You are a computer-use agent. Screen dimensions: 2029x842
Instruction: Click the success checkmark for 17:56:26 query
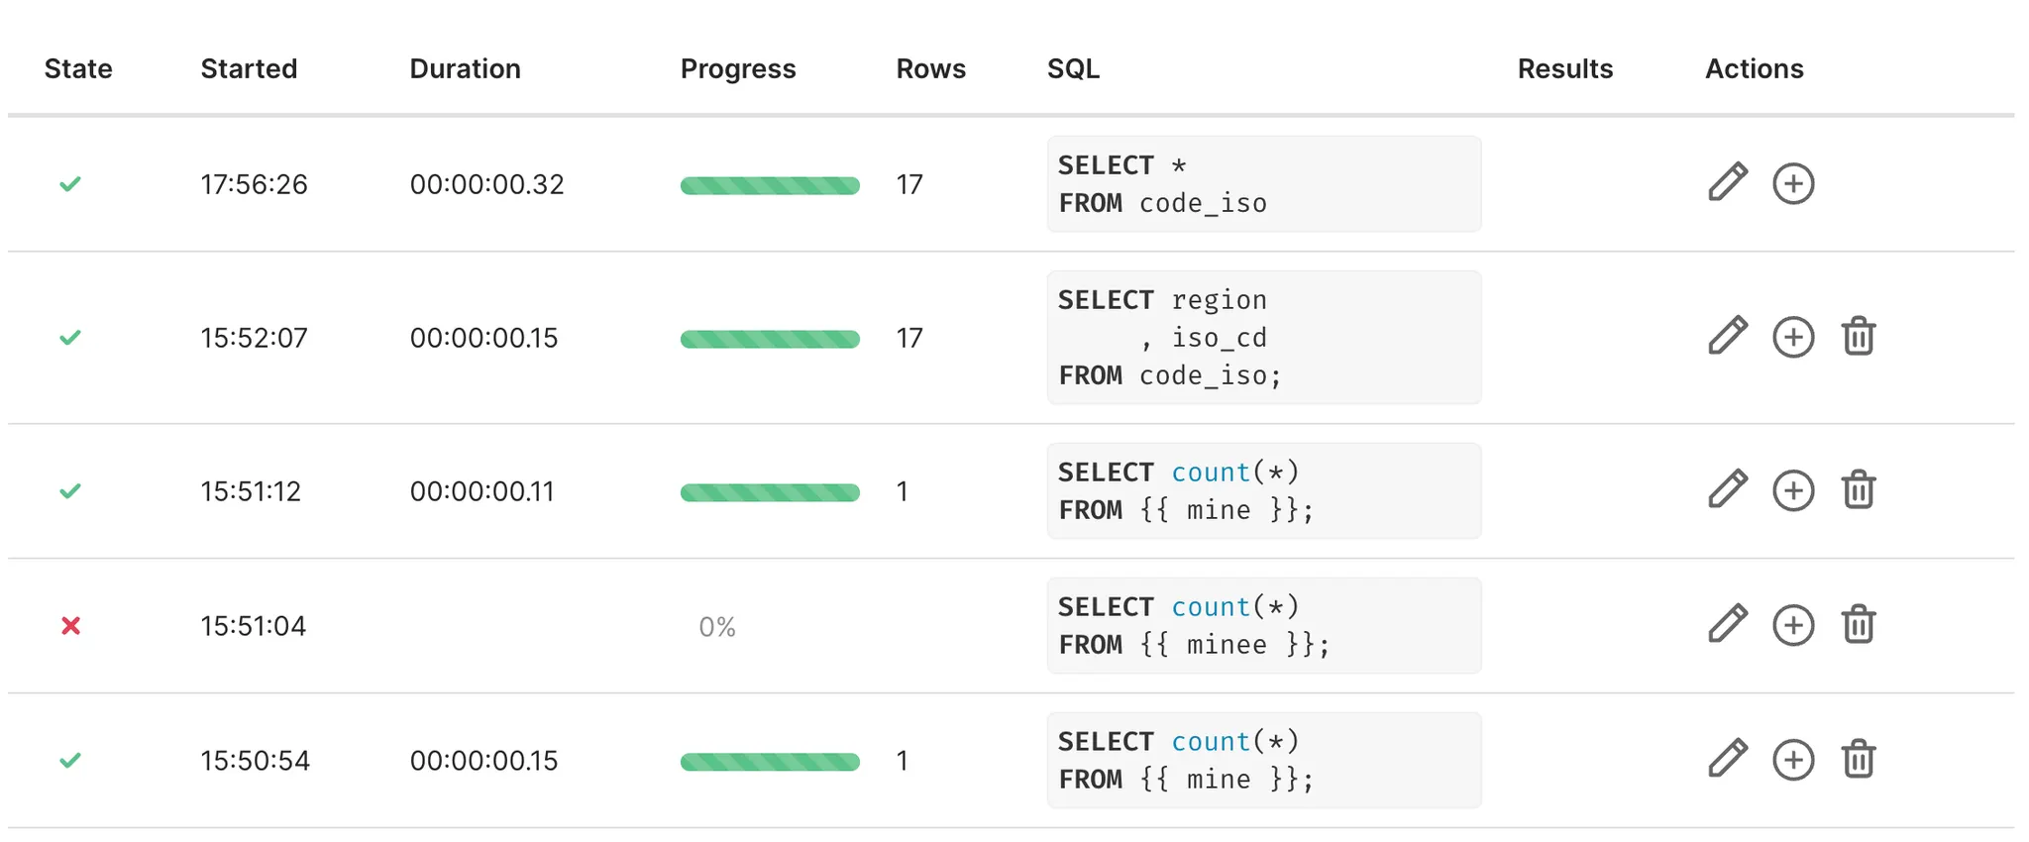[70, 184]
